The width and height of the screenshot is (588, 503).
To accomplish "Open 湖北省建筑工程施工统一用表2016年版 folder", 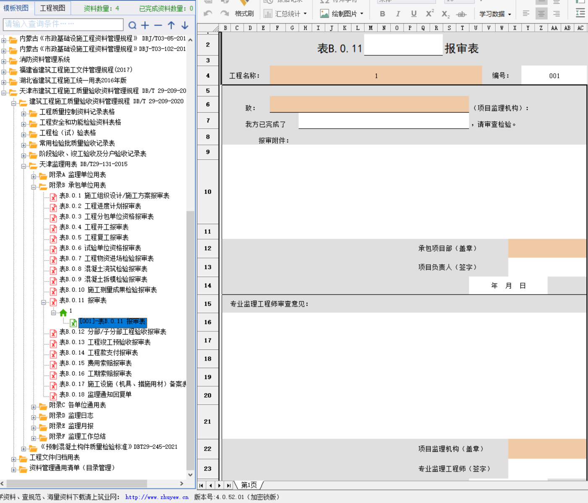I will [73, 80].
